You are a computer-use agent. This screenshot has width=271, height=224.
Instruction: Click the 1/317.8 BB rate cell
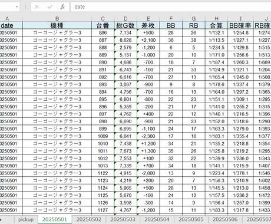point(240,210)
